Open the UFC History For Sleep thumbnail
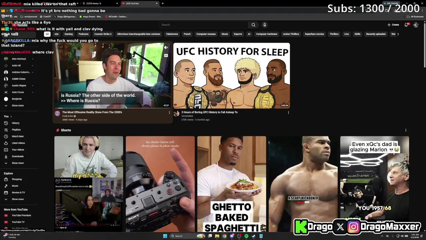426x240 pixels. 232,76
